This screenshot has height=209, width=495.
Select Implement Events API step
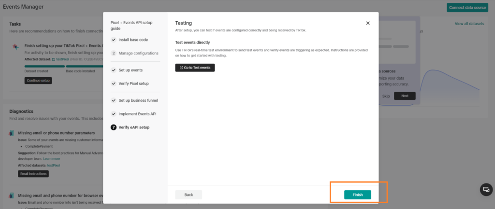(x=137, y=114)
